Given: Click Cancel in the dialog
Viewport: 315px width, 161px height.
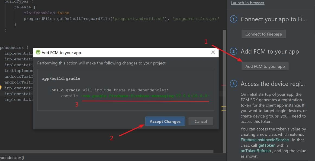Looking at the screenshot, I should [201, 121].
